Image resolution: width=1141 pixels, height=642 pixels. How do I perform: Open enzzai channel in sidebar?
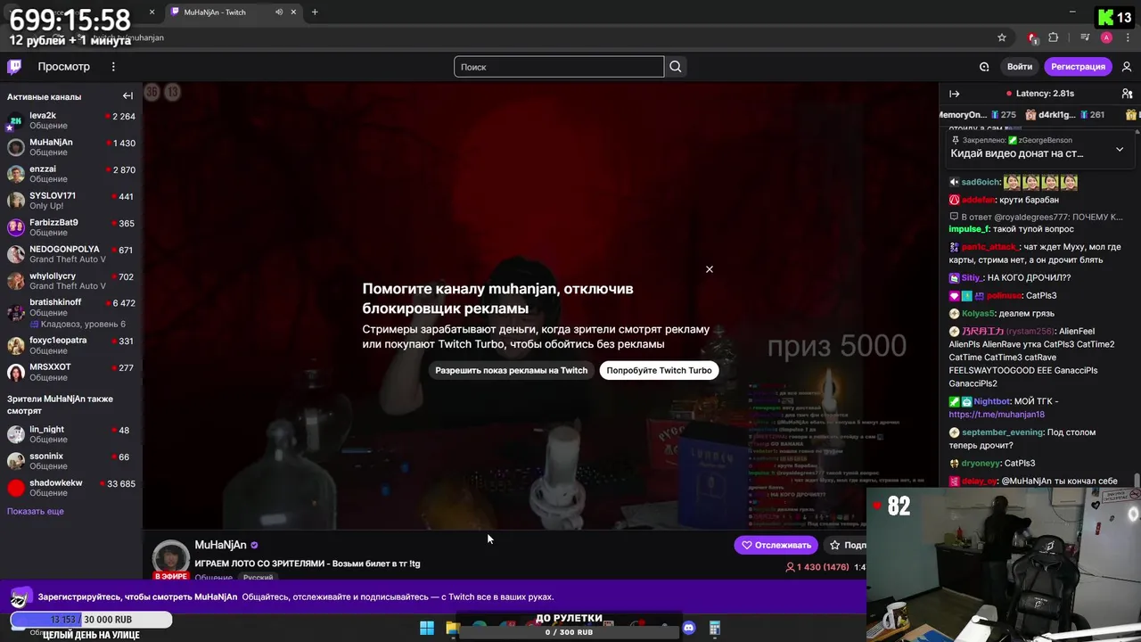pos(71,174)
